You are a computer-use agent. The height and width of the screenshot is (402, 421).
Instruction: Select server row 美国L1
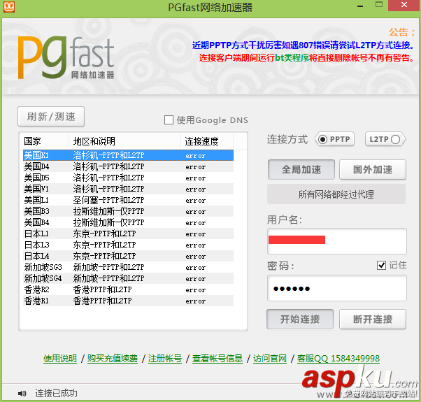point(128,200)
